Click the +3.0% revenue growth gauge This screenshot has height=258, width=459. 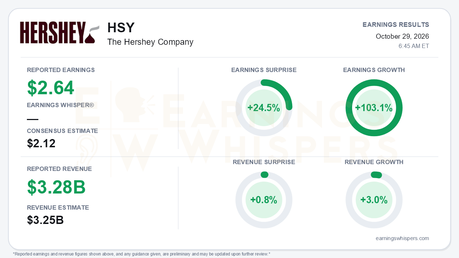(374, 200)
